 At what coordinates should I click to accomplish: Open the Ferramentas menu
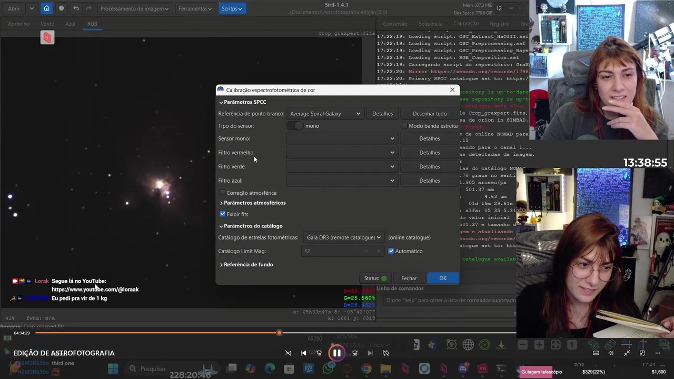[x=195, y=8]
